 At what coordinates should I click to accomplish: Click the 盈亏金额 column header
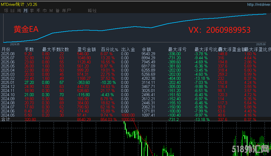coord(87,50)
